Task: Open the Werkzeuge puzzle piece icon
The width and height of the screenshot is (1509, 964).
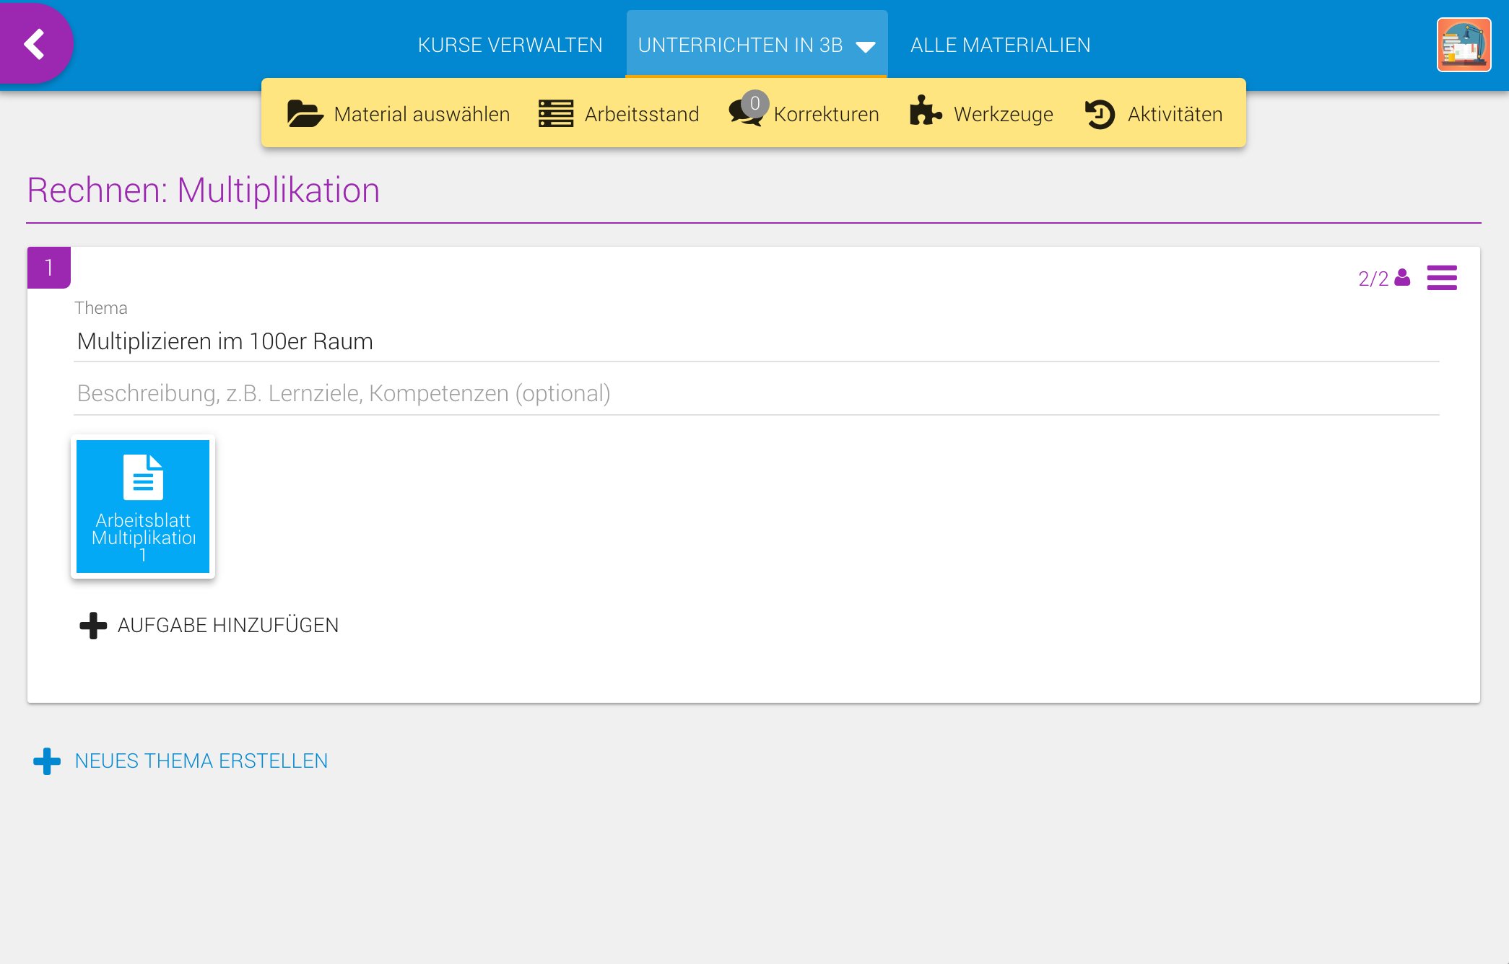Action: [x=926, y=111]
